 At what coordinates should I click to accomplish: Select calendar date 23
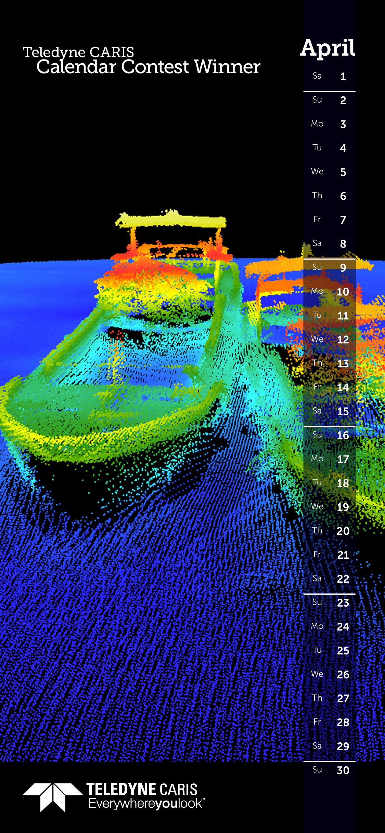[x=343, y=603]
